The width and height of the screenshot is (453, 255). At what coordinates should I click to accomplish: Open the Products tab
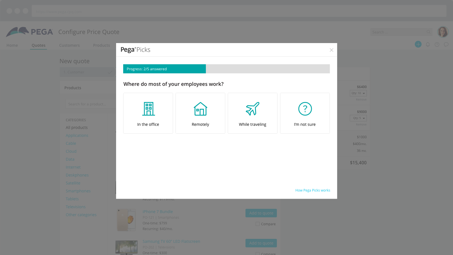pyautogui.click(x=101, y=45)
